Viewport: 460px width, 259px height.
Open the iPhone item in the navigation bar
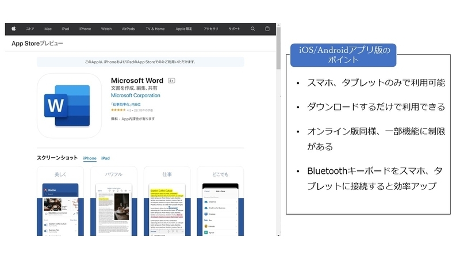[85, 29]
